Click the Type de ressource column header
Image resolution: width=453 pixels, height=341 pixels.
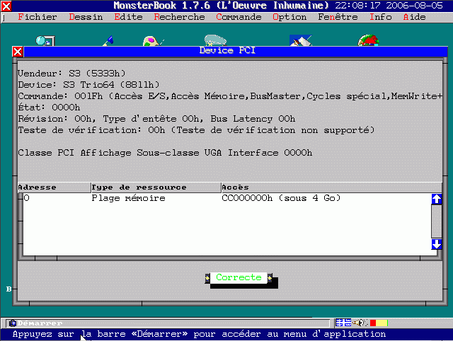pos(139,187)
